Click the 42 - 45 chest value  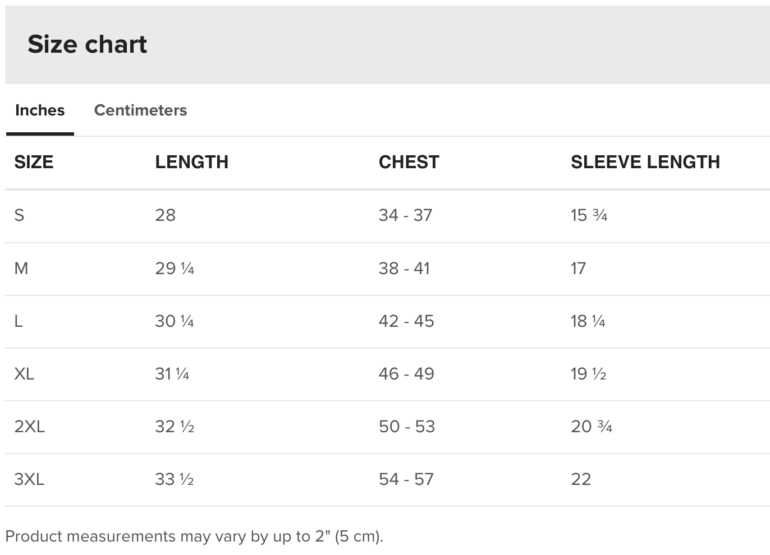pyautogui.click(x=406, y=321)
